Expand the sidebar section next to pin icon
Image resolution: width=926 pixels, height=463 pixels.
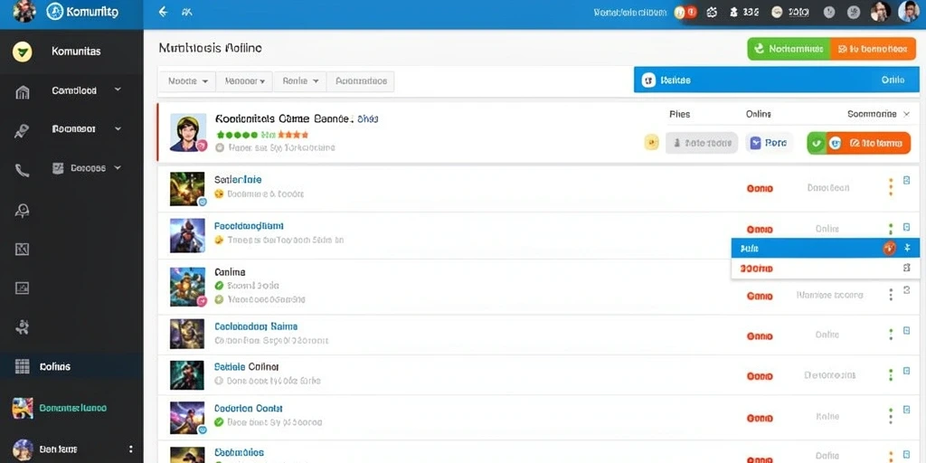tap(118, 128)
